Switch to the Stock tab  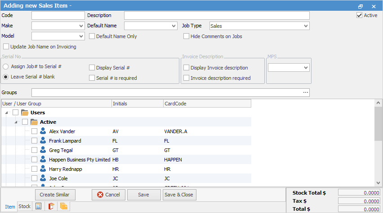(25, 206)
